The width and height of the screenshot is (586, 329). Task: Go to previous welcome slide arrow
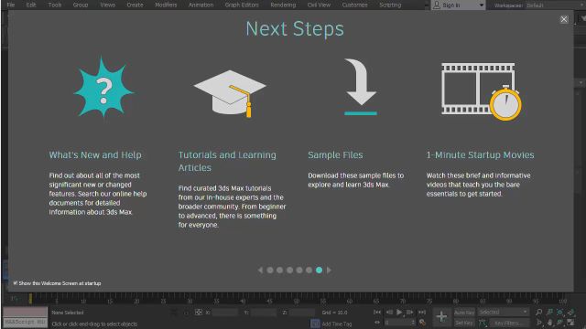click(260, 270)
